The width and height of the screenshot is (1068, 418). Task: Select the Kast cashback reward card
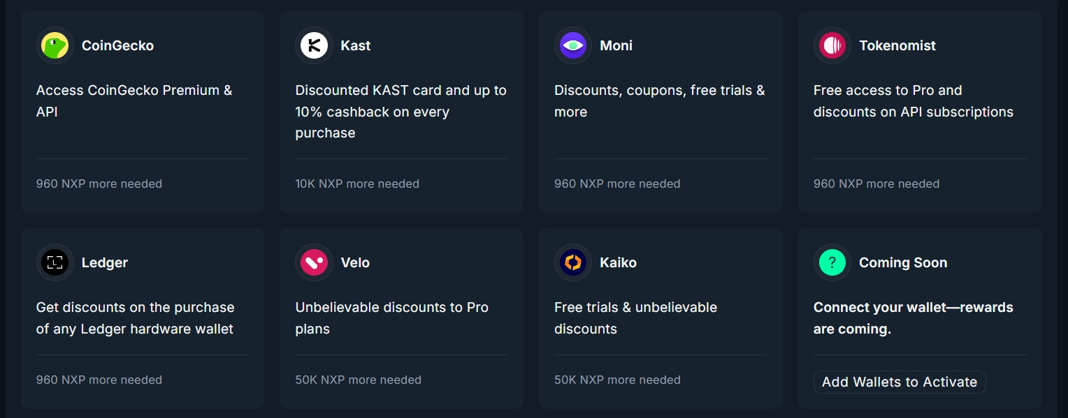(x=401, y=112)
